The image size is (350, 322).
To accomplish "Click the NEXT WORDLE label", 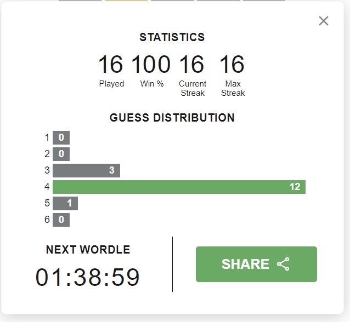I will coord(88,250).
